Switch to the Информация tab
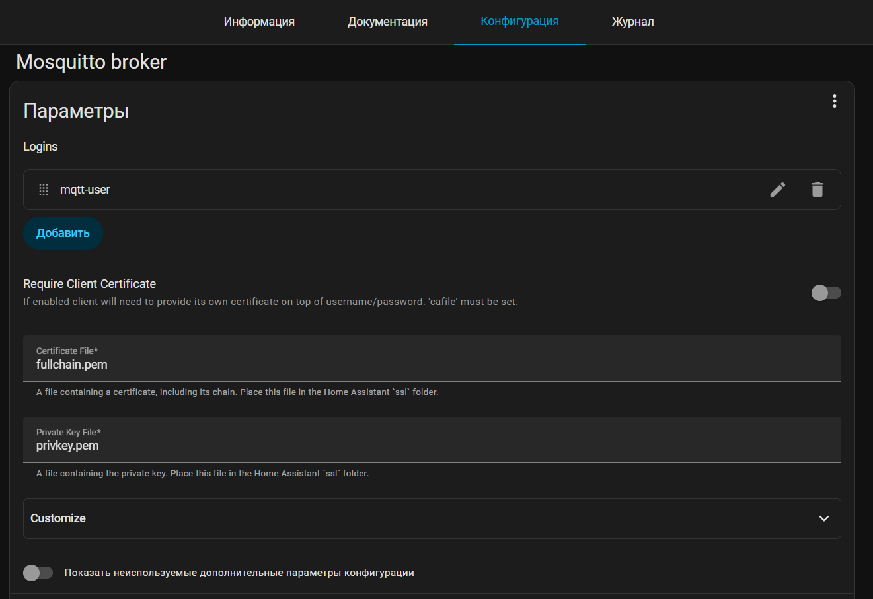Screen dimensions: 873x599 259,22
